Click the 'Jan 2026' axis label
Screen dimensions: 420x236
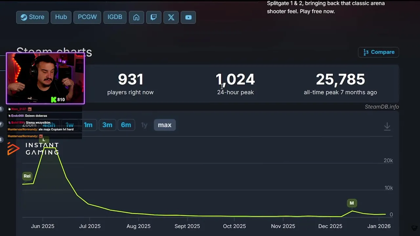pyautogui.click(x=379, y=226)
